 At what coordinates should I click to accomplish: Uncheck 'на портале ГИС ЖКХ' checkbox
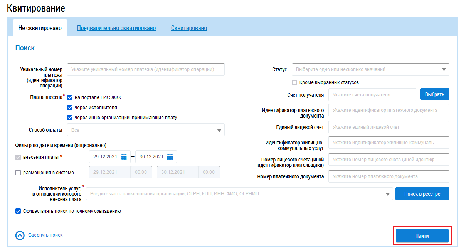(x=70, y=97)
